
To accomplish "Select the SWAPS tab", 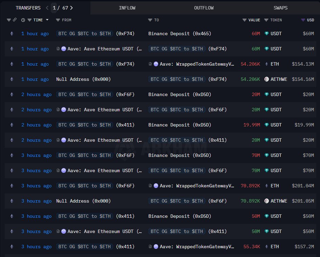I will coord(280,8).
